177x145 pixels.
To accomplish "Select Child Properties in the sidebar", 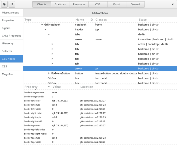I will point(11,36).
